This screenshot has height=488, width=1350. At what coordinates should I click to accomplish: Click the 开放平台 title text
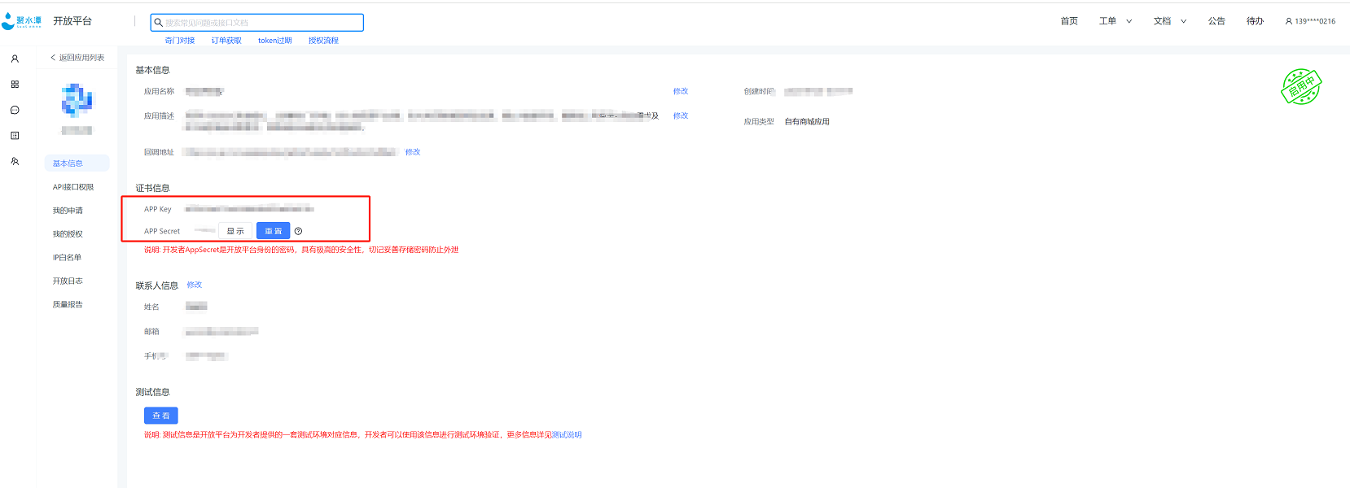[x=72, y=21]
